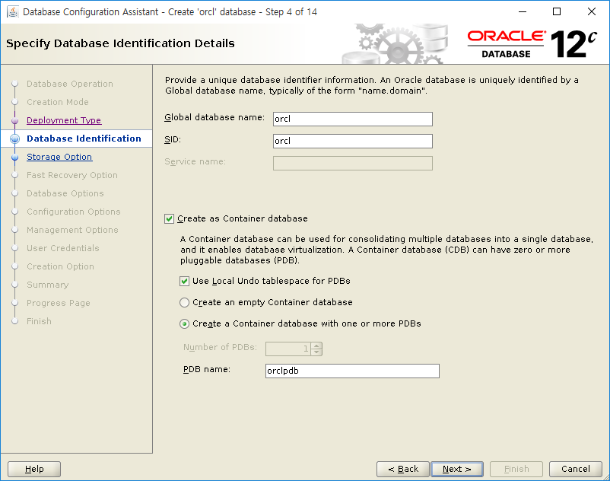Select Container database with one or more PDBs

pyautogui.click(x=184, y=323)
